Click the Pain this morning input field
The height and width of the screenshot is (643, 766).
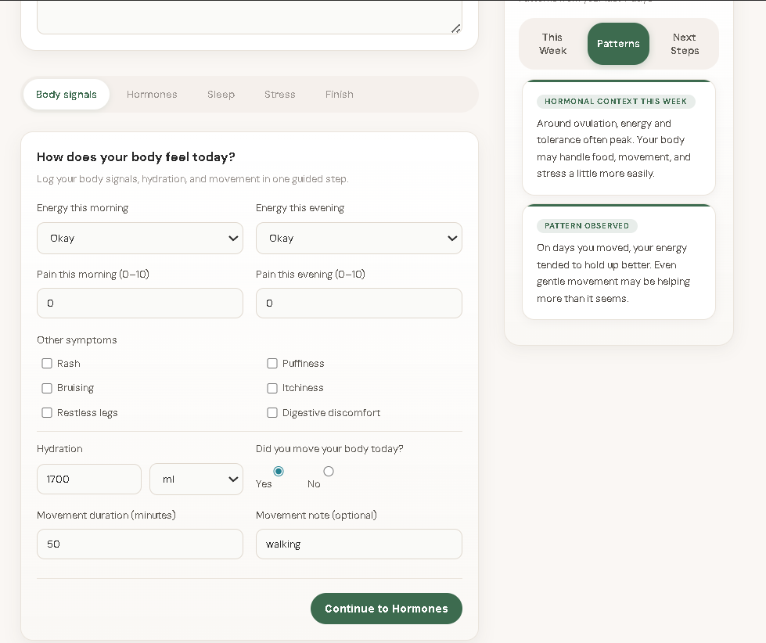tap(140, 304)
